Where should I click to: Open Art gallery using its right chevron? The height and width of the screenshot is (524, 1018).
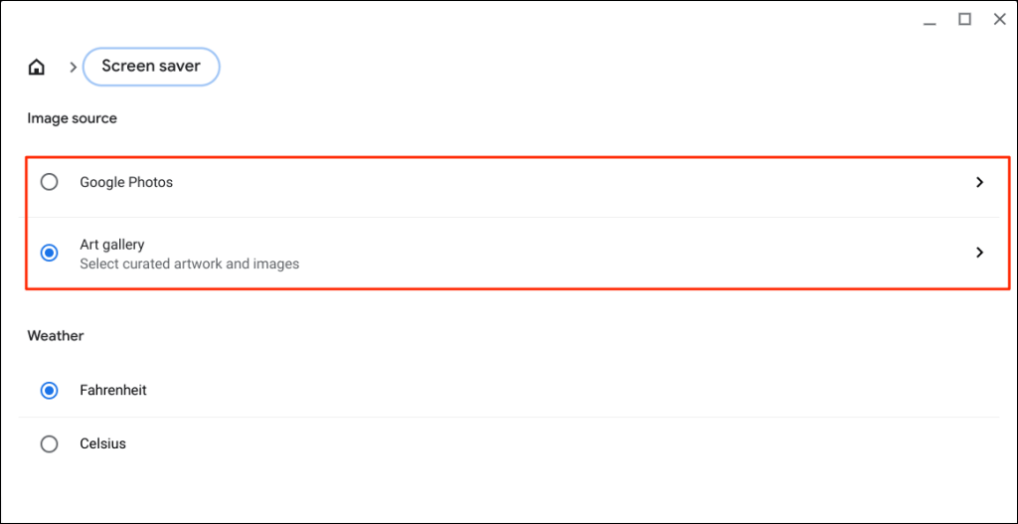pos(979,253)
